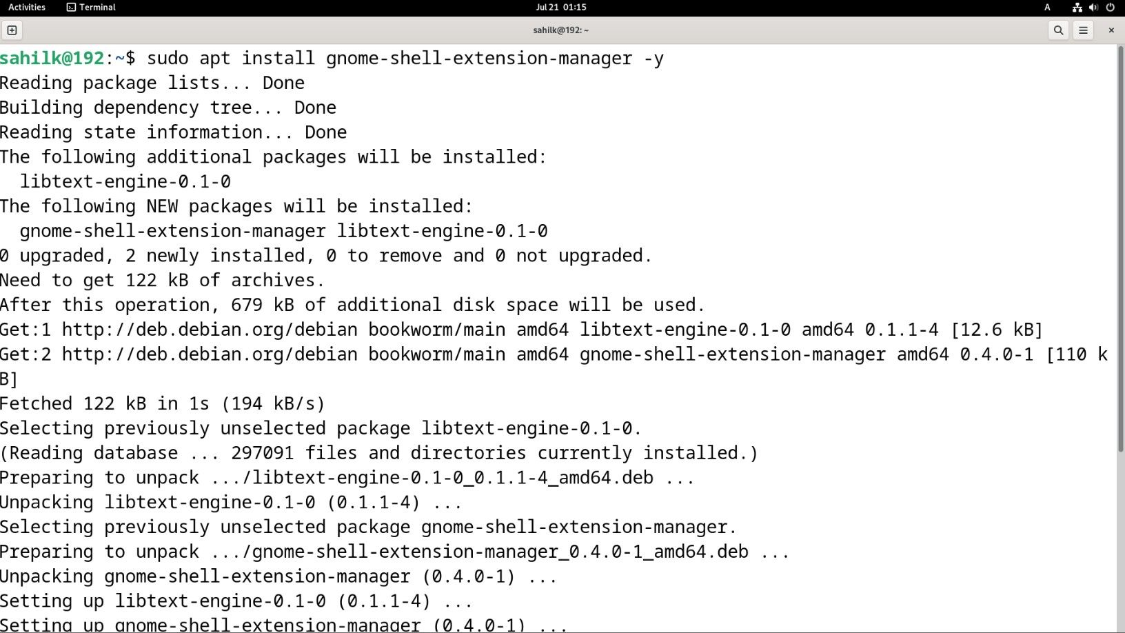Image resolution: width=1125 pixels, height=633 pixels.
Task: Click the volume icon in the top bar
Action: tap(1093, 8)
